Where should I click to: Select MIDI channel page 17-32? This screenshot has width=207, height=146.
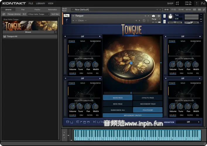pyautogui.click(x=174, y=10)
